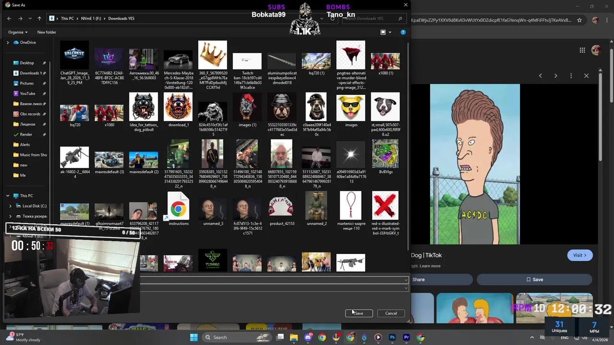Screen dimensions: 614x345
Task: Close Chrome image preview panel
Action: click(586, 76)
